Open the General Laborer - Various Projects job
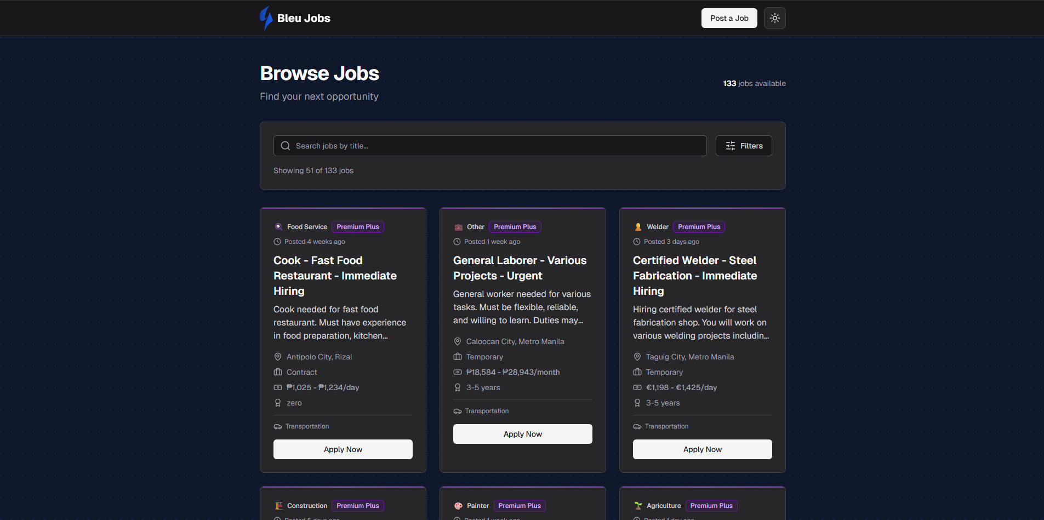The image size is (1044, 520). pos(520,268)
